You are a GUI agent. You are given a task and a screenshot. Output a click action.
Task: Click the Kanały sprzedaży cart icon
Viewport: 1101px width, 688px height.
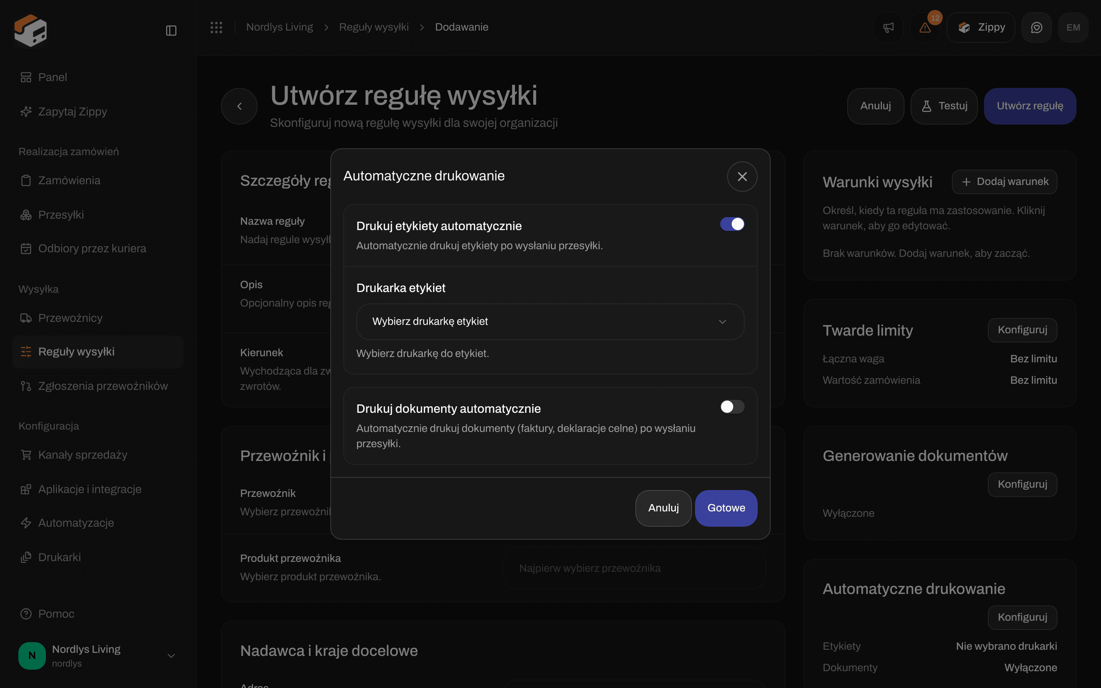point(26,455)
